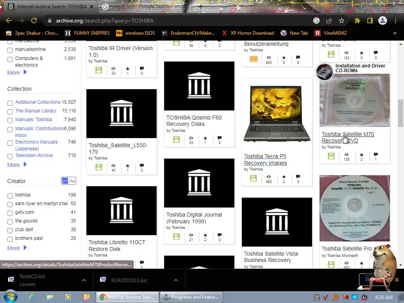Click the page vertical scrollbar thumb
This screenshot has width=404, height=303.
(x=401, y=113)
